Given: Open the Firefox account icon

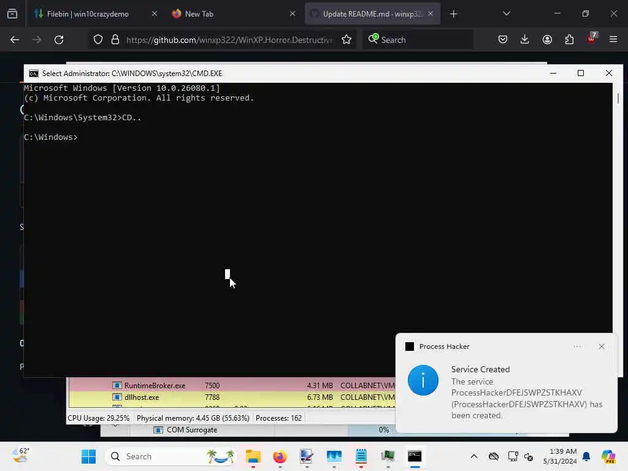Looking at the screenshot, I should point(547,40).
